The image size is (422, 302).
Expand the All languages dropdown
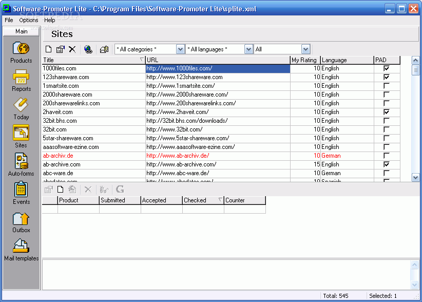click(x=248, y=49)
